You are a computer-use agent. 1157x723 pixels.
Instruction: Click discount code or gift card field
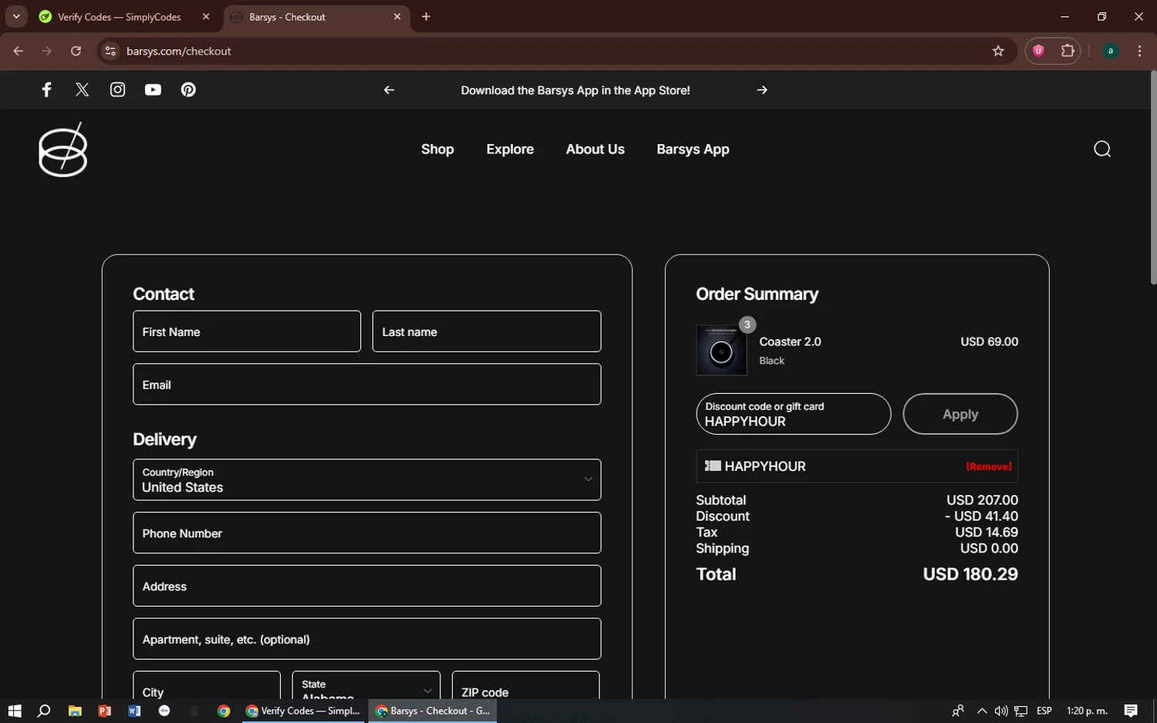point(793,414)
